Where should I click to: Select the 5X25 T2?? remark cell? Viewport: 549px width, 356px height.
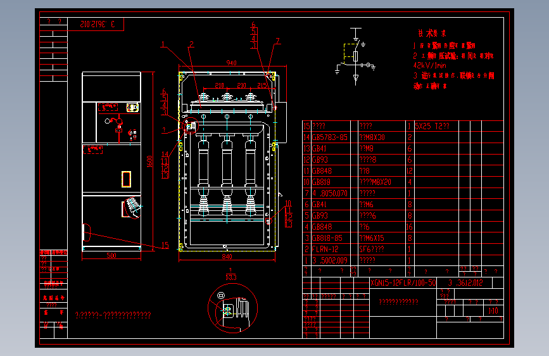[432, 126]
